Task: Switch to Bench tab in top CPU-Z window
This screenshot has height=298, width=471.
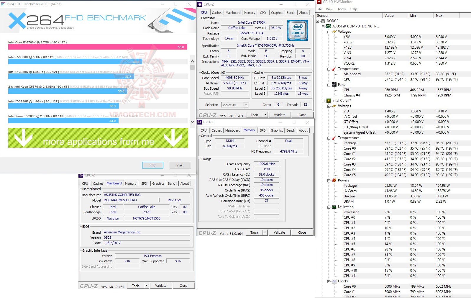Action: tap(291, 13)
